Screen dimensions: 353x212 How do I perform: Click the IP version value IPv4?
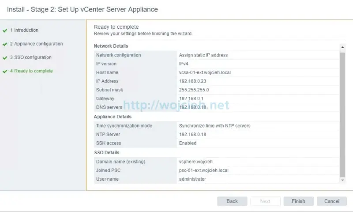pos(184,64)
